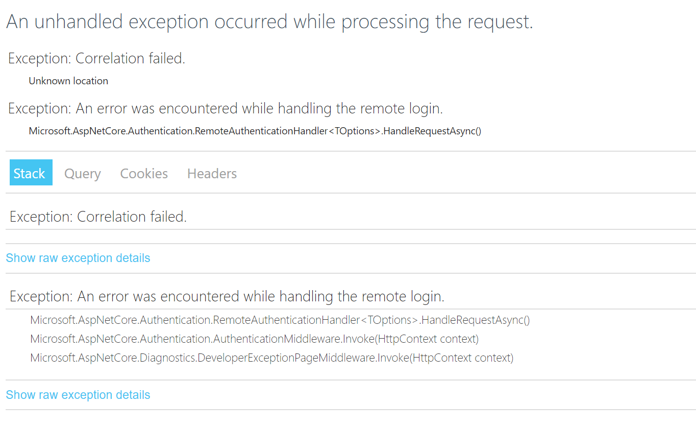Select the unhandled exception page title

pyautogui.click(x=269, y=21)
